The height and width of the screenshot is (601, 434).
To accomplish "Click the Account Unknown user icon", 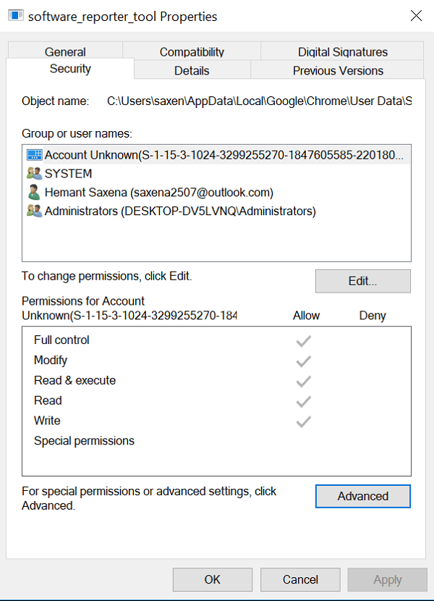I will [x=35, y=155].
